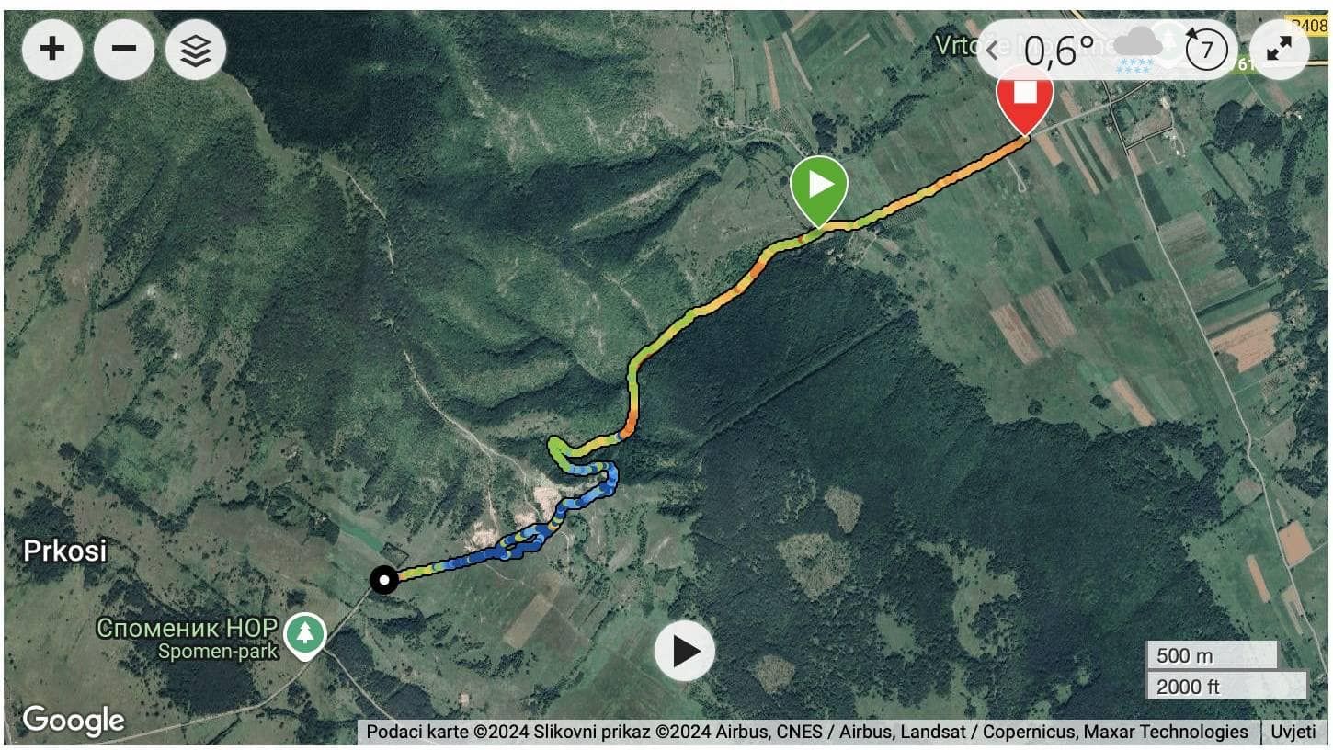Open the Uvjeti terms link
This screenshot has height=750, width=1333.
pyautogui.click(x=1294, y=732)
